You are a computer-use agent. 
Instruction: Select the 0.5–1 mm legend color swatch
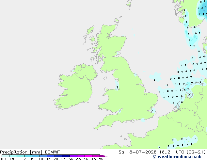13,156
